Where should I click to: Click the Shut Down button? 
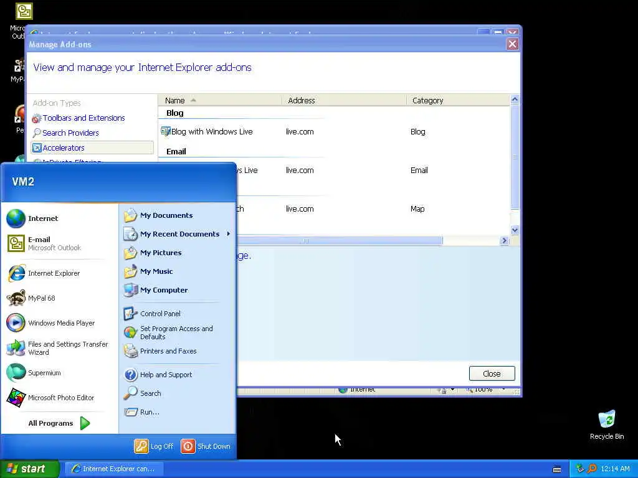206,446
